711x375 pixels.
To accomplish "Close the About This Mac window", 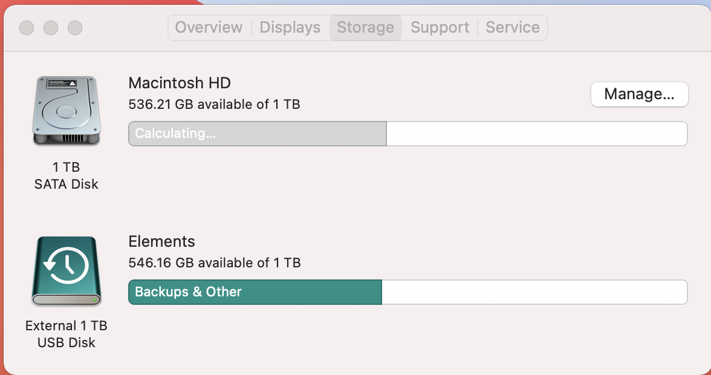I will (27, 28).
